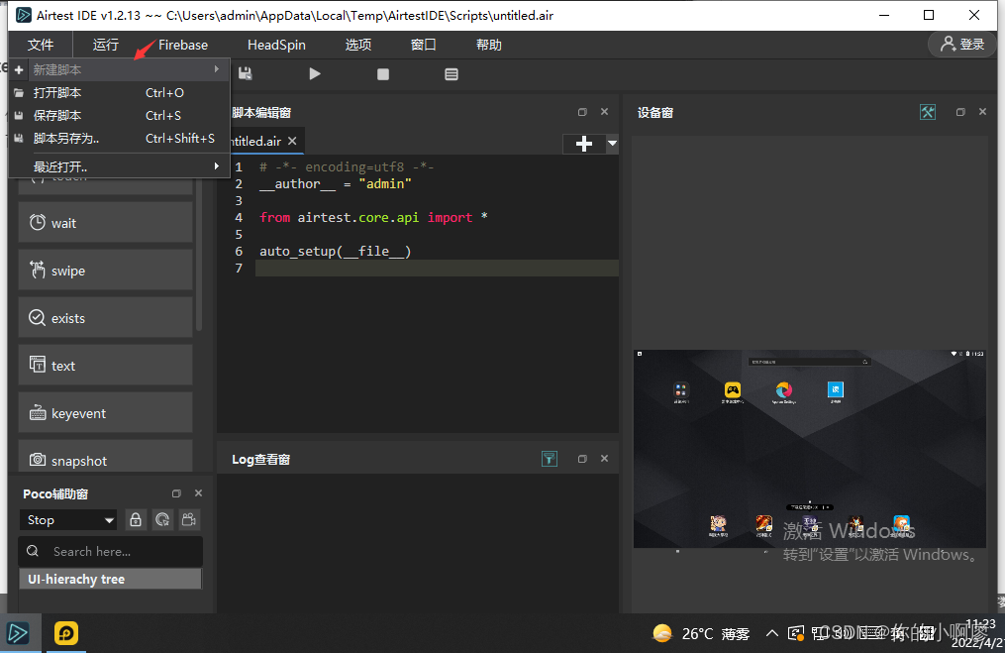Click the Airtest IDE taskbar icon
The image size is (1005, 653).
18,633
